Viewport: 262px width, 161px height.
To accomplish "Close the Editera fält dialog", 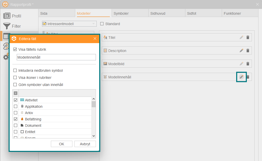I will click(95, 39).
